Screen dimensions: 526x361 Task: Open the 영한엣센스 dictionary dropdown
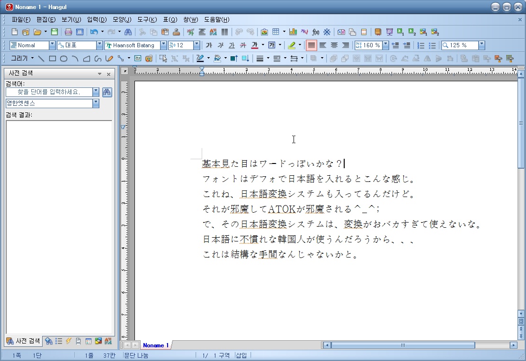[96, 103]
